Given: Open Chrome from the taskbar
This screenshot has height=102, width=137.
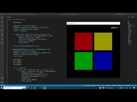Looking at the screenshot, I should (35, 88).
